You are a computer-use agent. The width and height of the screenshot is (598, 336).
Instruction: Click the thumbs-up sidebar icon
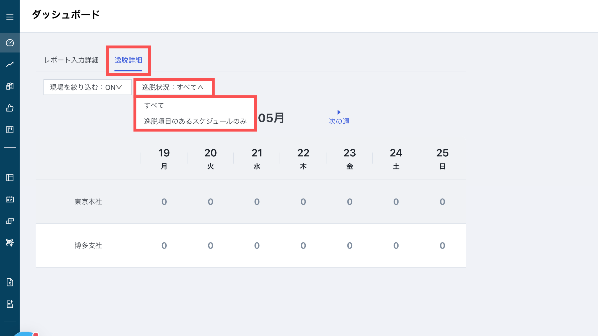coord(10,108)
